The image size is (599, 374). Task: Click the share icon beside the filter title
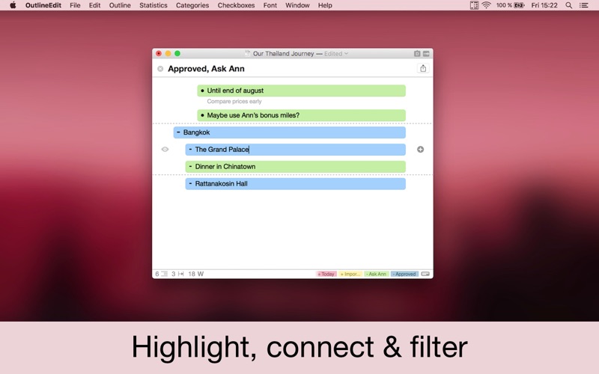[423, 68]
